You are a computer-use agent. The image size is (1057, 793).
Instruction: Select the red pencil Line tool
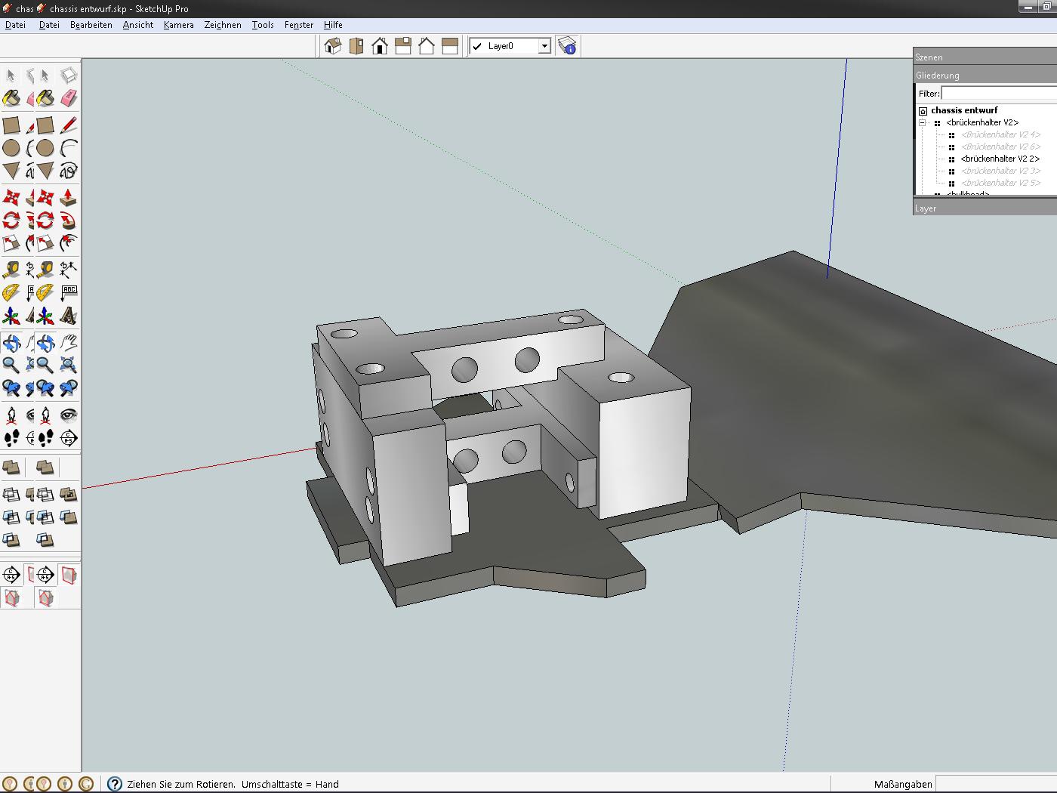point(69,125)
